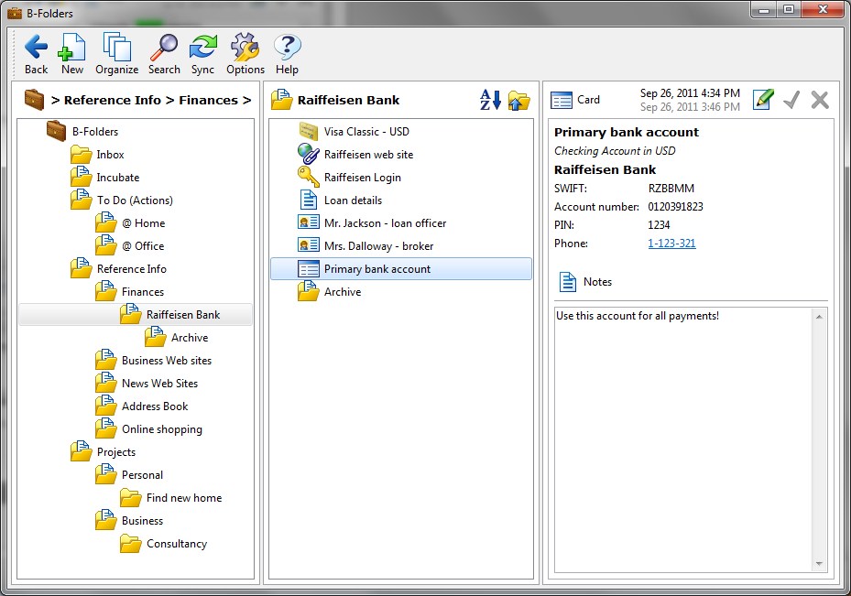Navigate to Reference Info breadcrumb
Viewport: 851px width, 596px height.
[113, 101]
